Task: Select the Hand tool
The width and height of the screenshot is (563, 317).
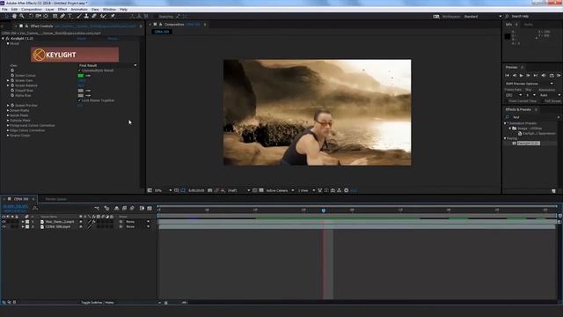Action: point(14,16)
